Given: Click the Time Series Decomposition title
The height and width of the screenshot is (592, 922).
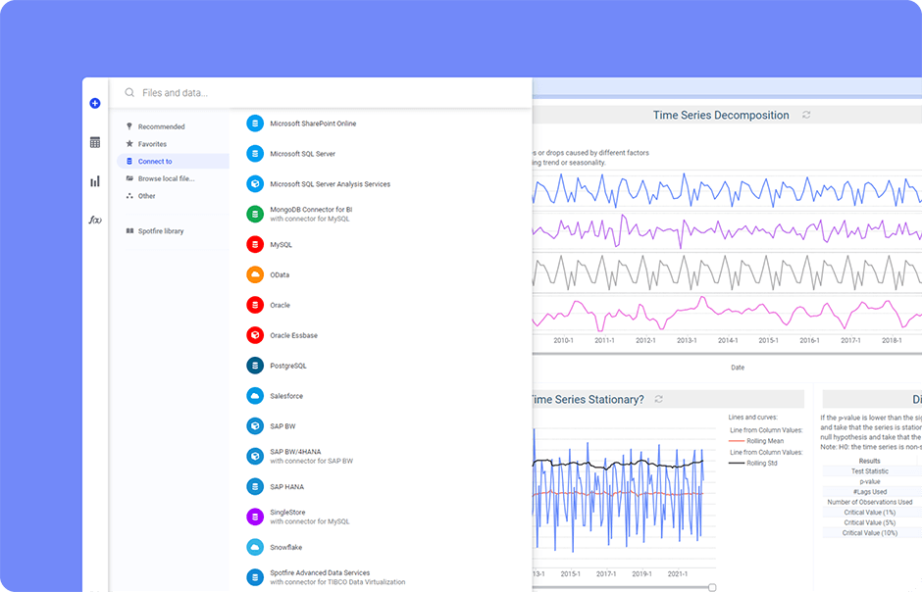Looking at the screenshot, I should tap(721, 115).
